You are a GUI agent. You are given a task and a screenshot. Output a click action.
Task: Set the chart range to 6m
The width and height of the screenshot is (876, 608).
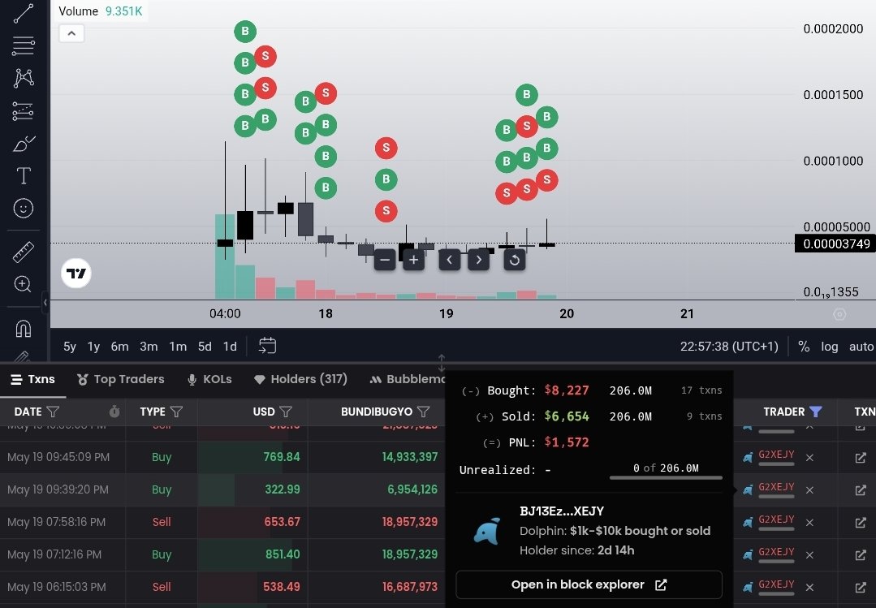(x=119, y=347)
